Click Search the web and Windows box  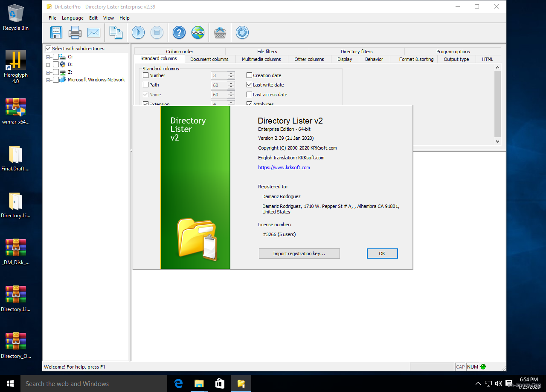point(94,383)
